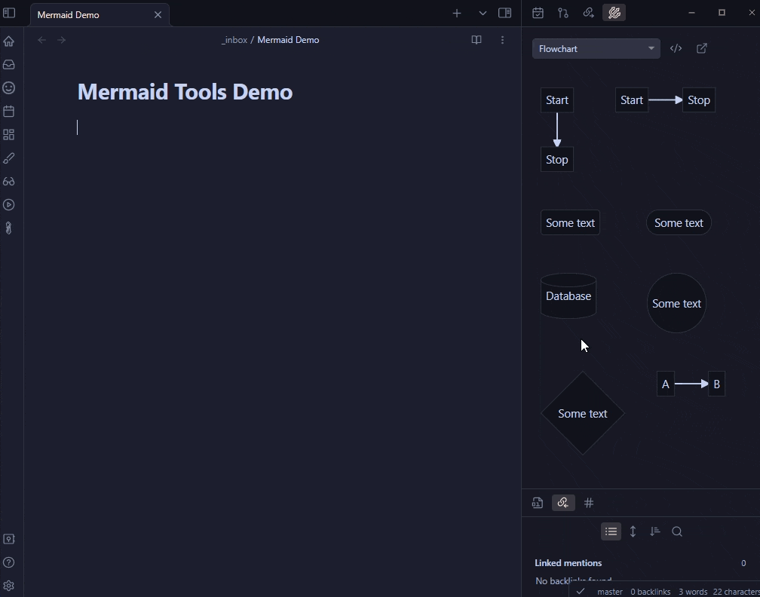Open the Mermaid Tools plugin icon in toolbar
The width and height of the screenshot is (760, 597).
pyautogui.click(x=614, y=13)
